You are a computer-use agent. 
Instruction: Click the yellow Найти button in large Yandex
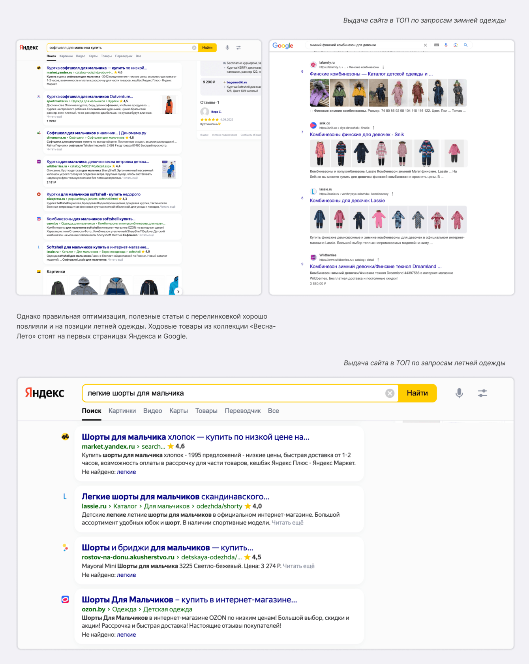tap(417, 393)
